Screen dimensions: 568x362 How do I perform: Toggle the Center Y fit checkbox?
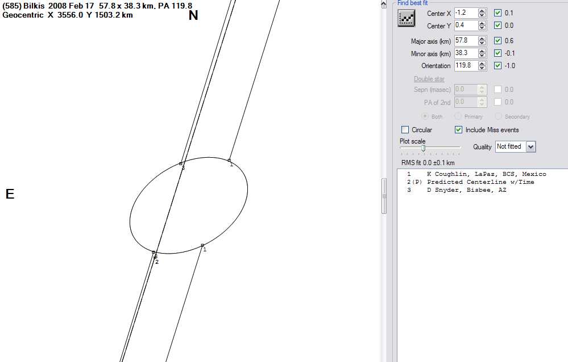click(x=497, y=26)
